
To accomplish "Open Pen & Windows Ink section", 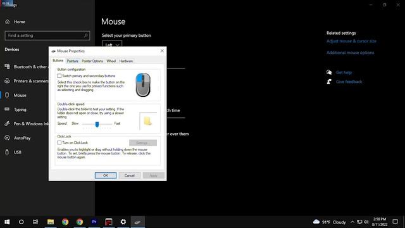I will coord(26,123).
